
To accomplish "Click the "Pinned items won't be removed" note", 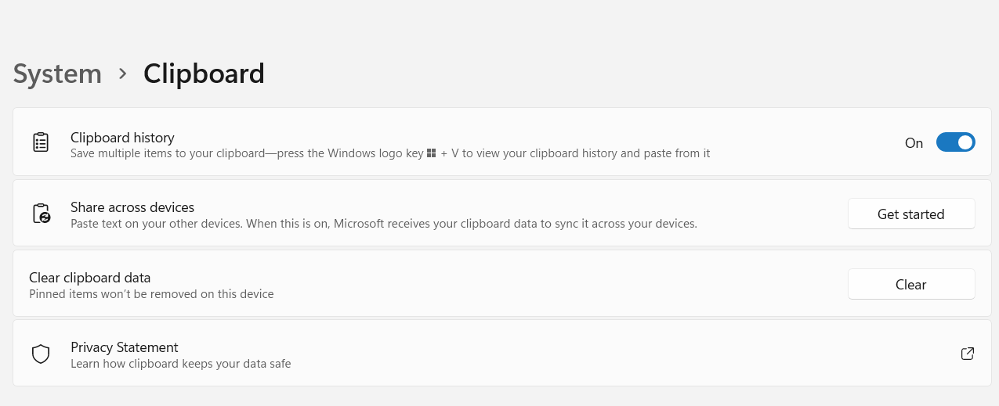I will (x=151, y=295).
